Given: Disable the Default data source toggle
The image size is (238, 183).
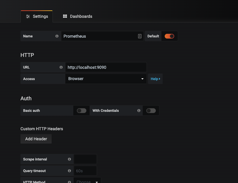Looking at the screenshot, I should [169, 36].
